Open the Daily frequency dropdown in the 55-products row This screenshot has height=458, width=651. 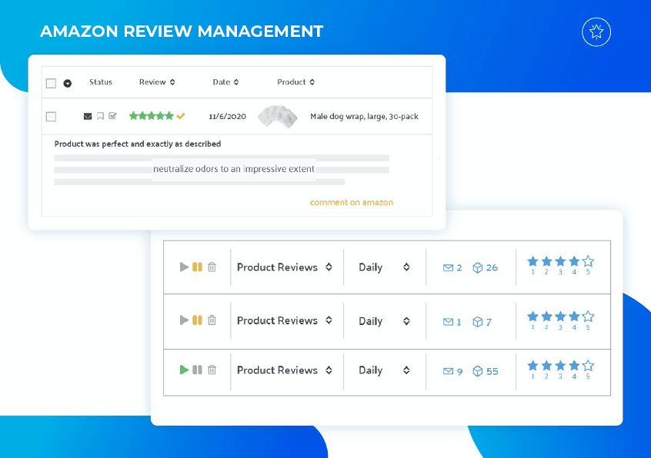click(385, 370)
